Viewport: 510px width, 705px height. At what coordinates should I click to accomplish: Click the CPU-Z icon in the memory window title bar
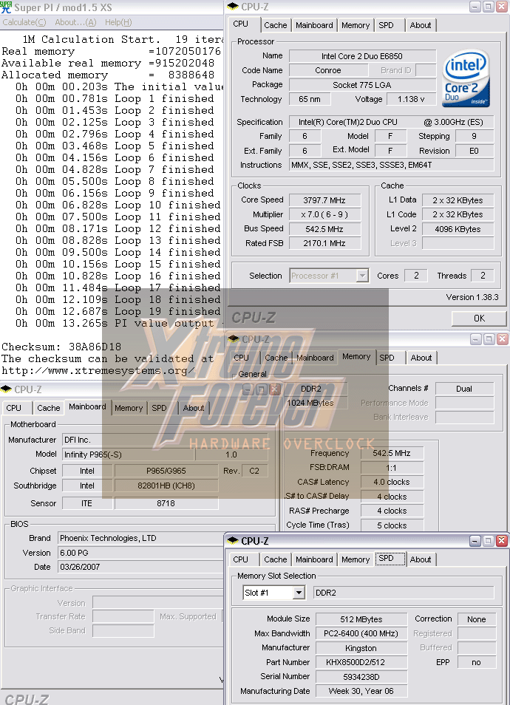233,338
